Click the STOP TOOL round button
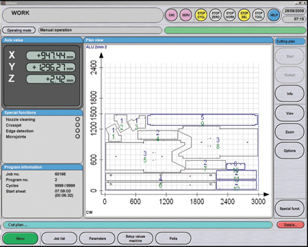308x247 pixels. (x=259, y=15)
